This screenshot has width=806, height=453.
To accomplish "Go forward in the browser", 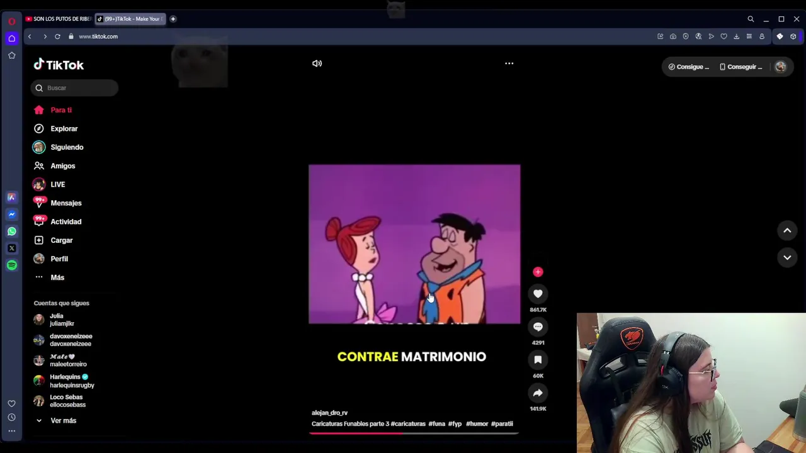I will tap(45, 36).
